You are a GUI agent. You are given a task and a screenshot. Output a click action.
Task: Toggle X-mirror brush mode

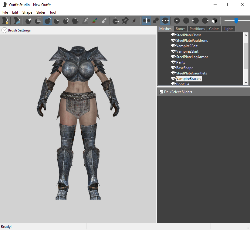point(146,21)
